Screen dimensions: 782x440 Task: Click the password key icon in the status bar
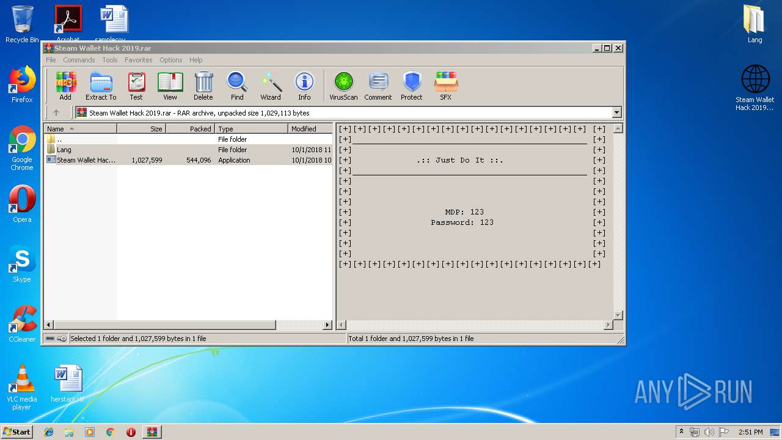[x=62, y=339]
